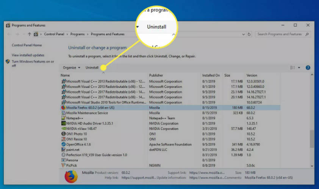
Task: Click the Control Panel breadcrumb
Action: pyautogui.click(x=54, y=34)
